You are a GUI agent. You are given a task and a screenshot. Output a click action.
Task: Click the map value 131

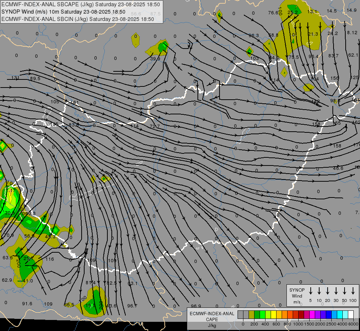15,78
